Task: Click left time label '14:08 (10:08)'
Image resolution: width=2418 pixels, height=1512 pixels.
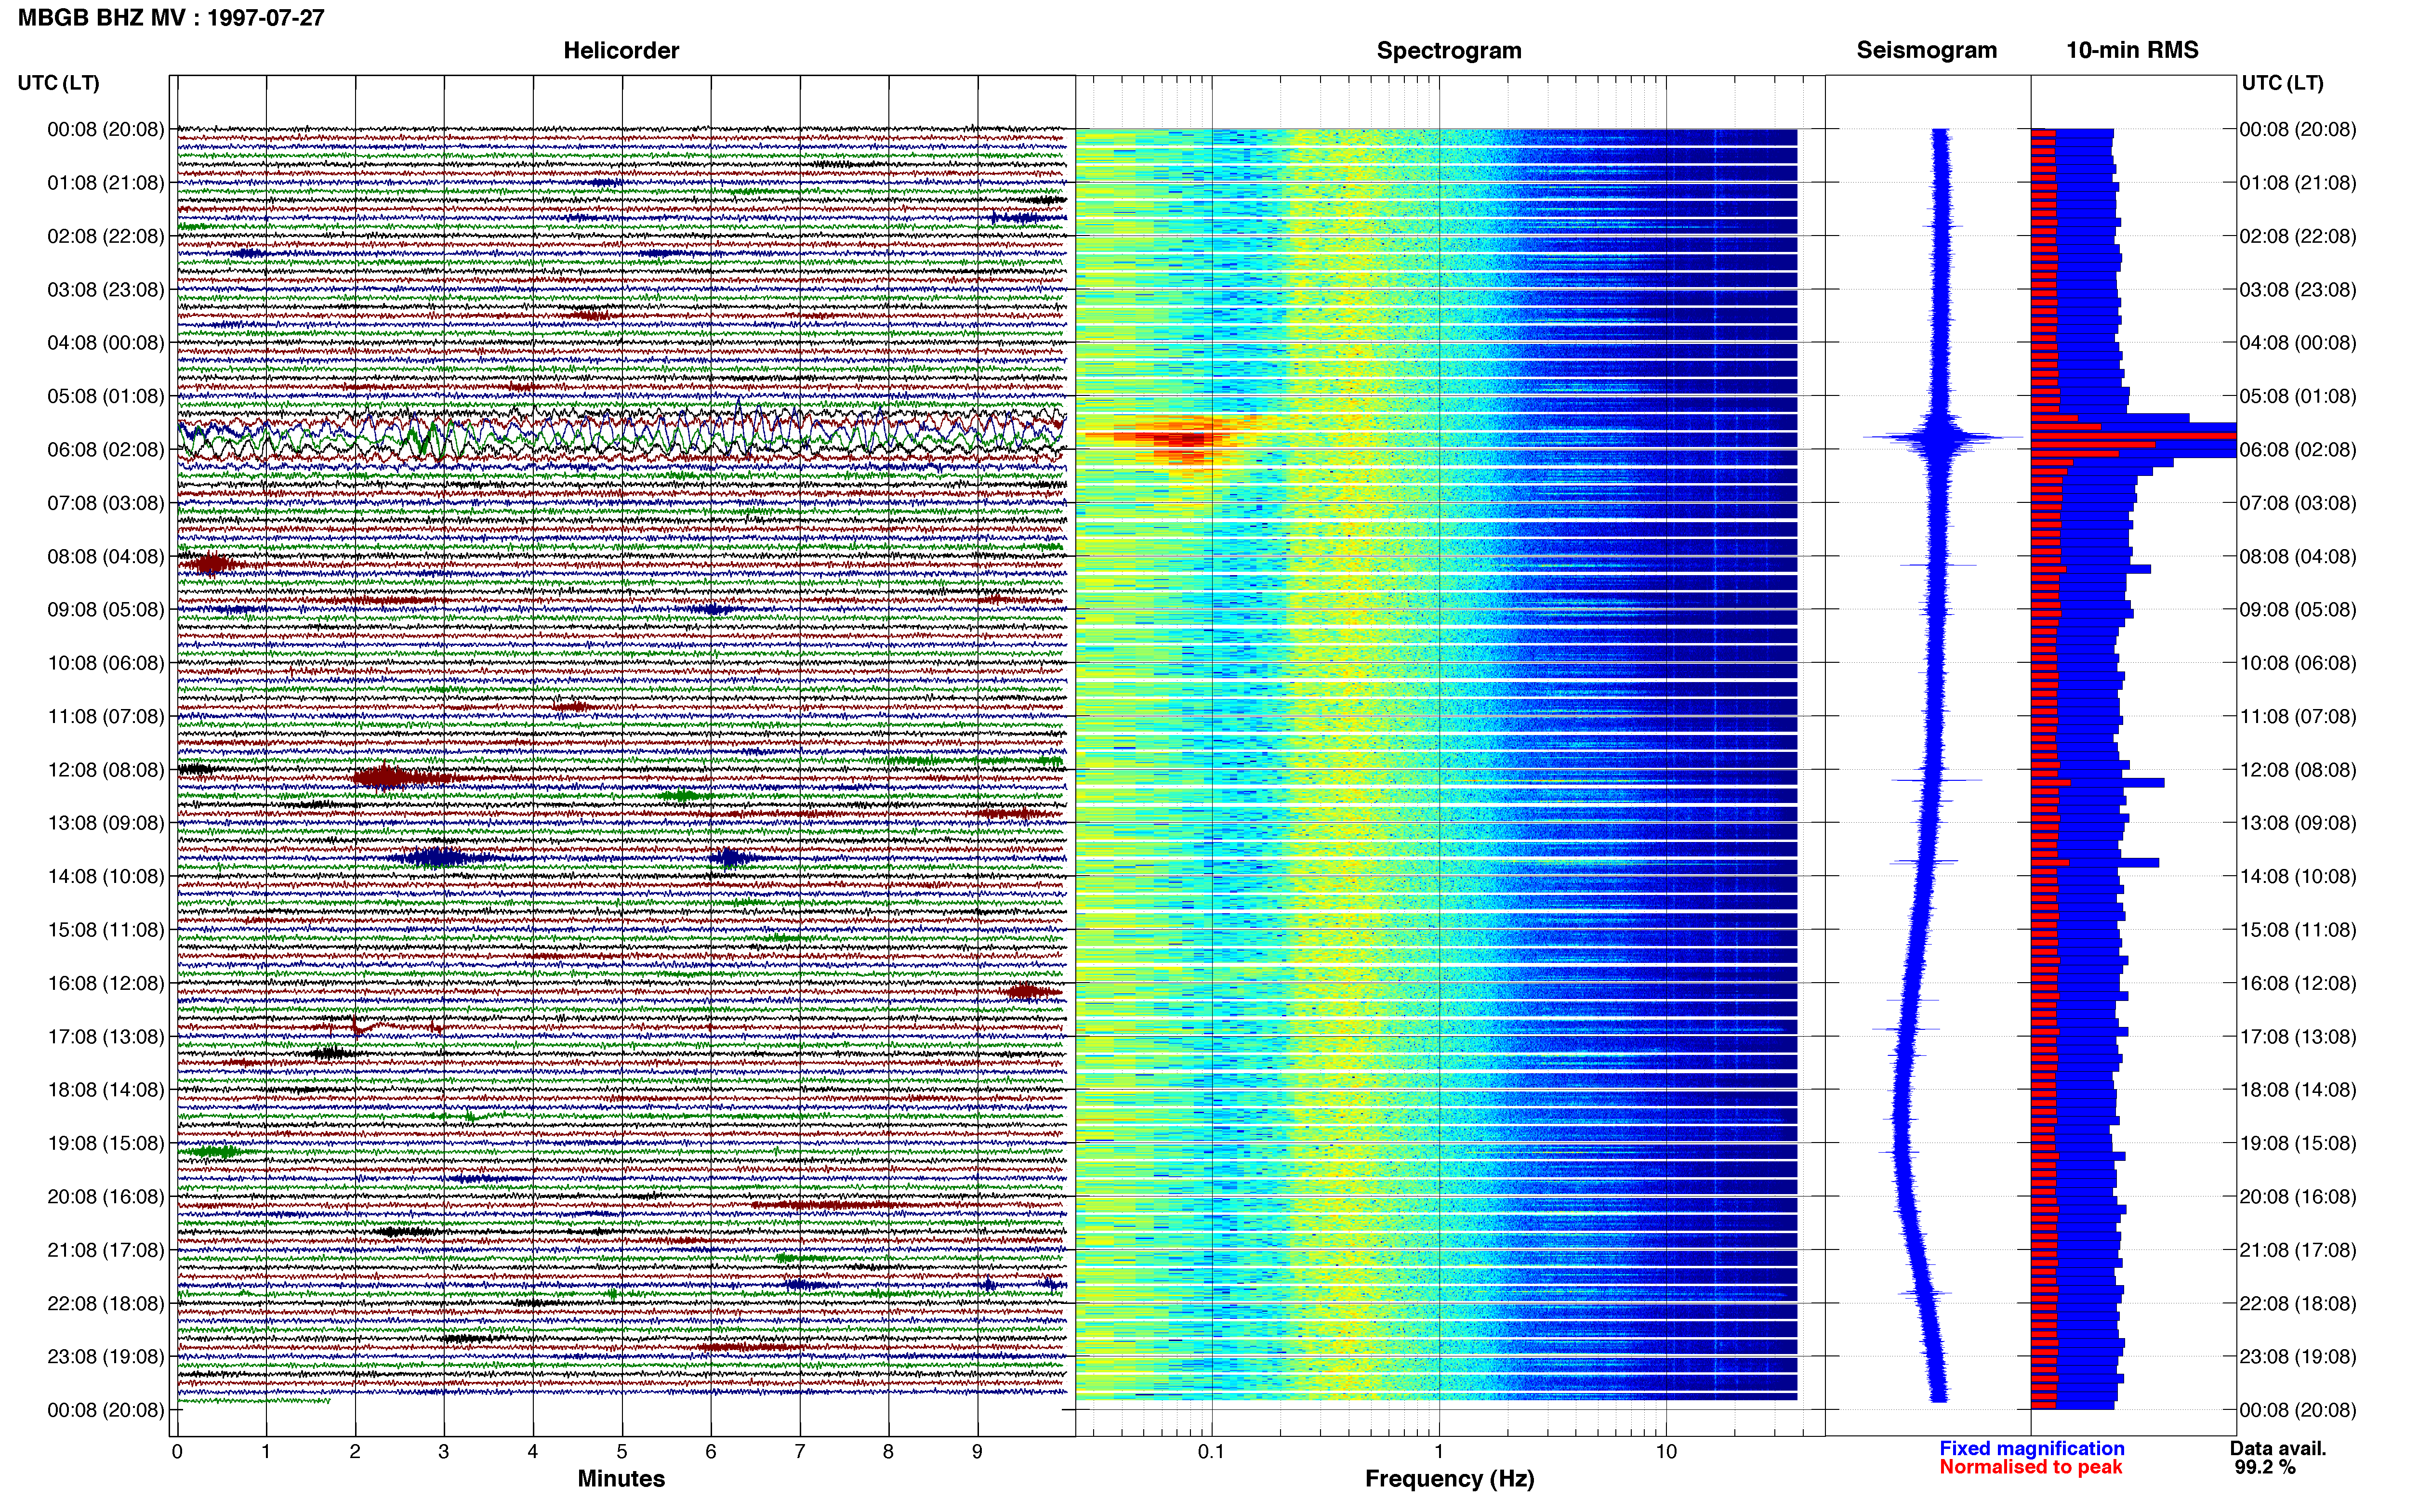Action: click(106, 877)
